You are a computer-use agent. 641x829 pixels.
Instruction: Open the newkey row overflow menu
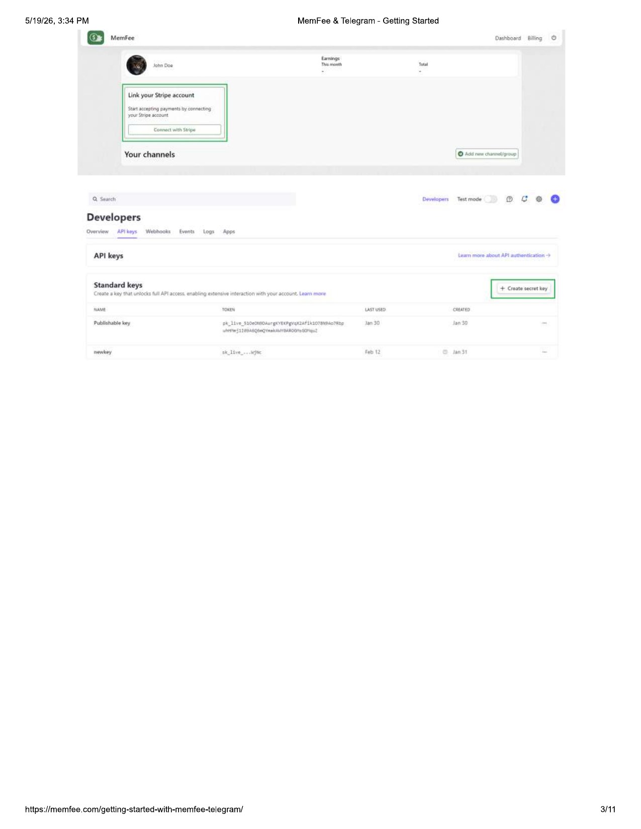pos(544,352)
